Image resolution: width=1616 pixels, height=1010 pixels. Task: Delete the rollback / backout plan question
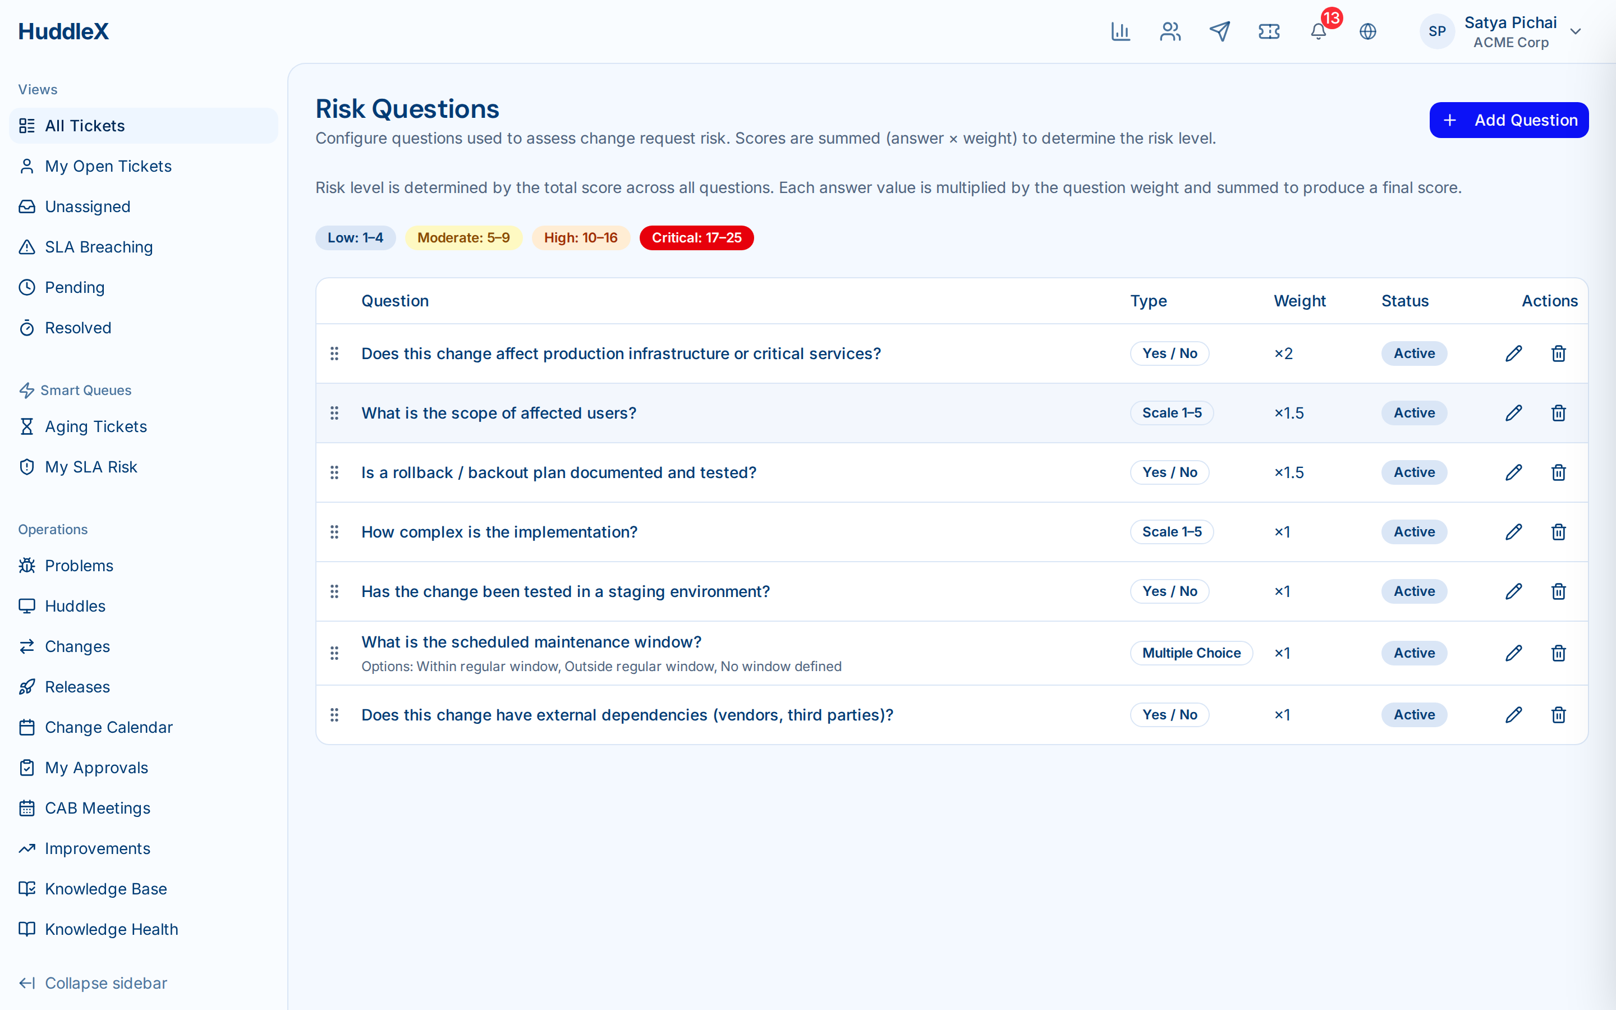[1559, 472]
